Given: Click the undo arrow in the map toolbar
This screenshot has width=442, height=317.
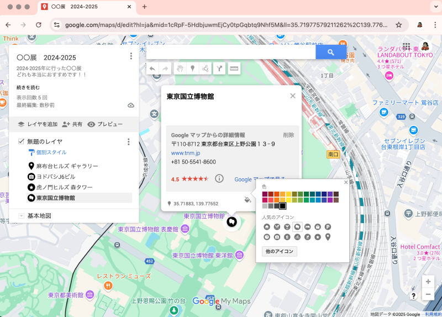Looking at the screenshot, I should click(x=152, y=68).
